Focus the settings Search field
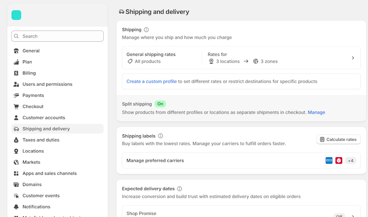 [57, 36]
